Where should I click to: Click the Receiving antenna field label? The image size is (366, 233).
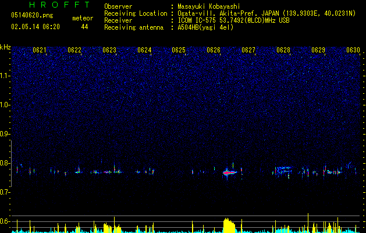134,27
